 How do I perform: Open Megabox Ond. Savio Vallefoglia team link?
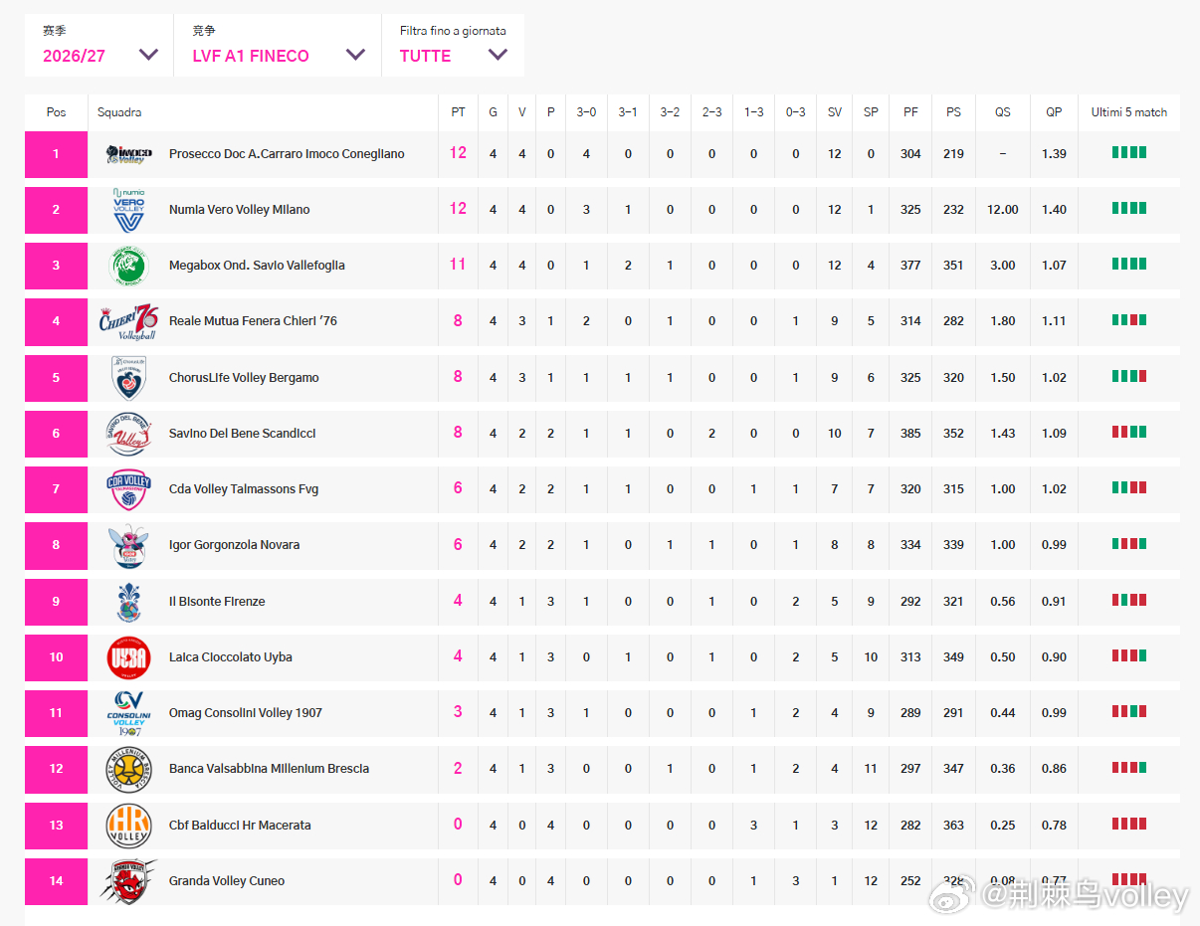pyautogui.click(x=257, y=266)
